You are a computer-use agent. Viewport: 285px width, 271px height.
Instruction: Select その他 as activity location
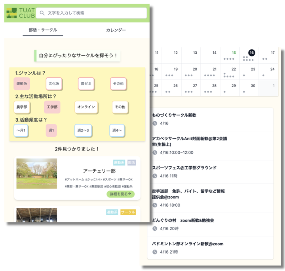click(x=120, y=107)
